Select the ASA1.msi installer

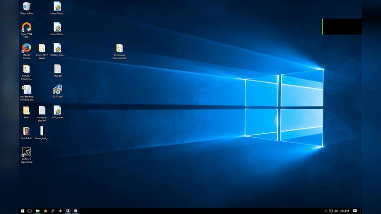point(58,91)
